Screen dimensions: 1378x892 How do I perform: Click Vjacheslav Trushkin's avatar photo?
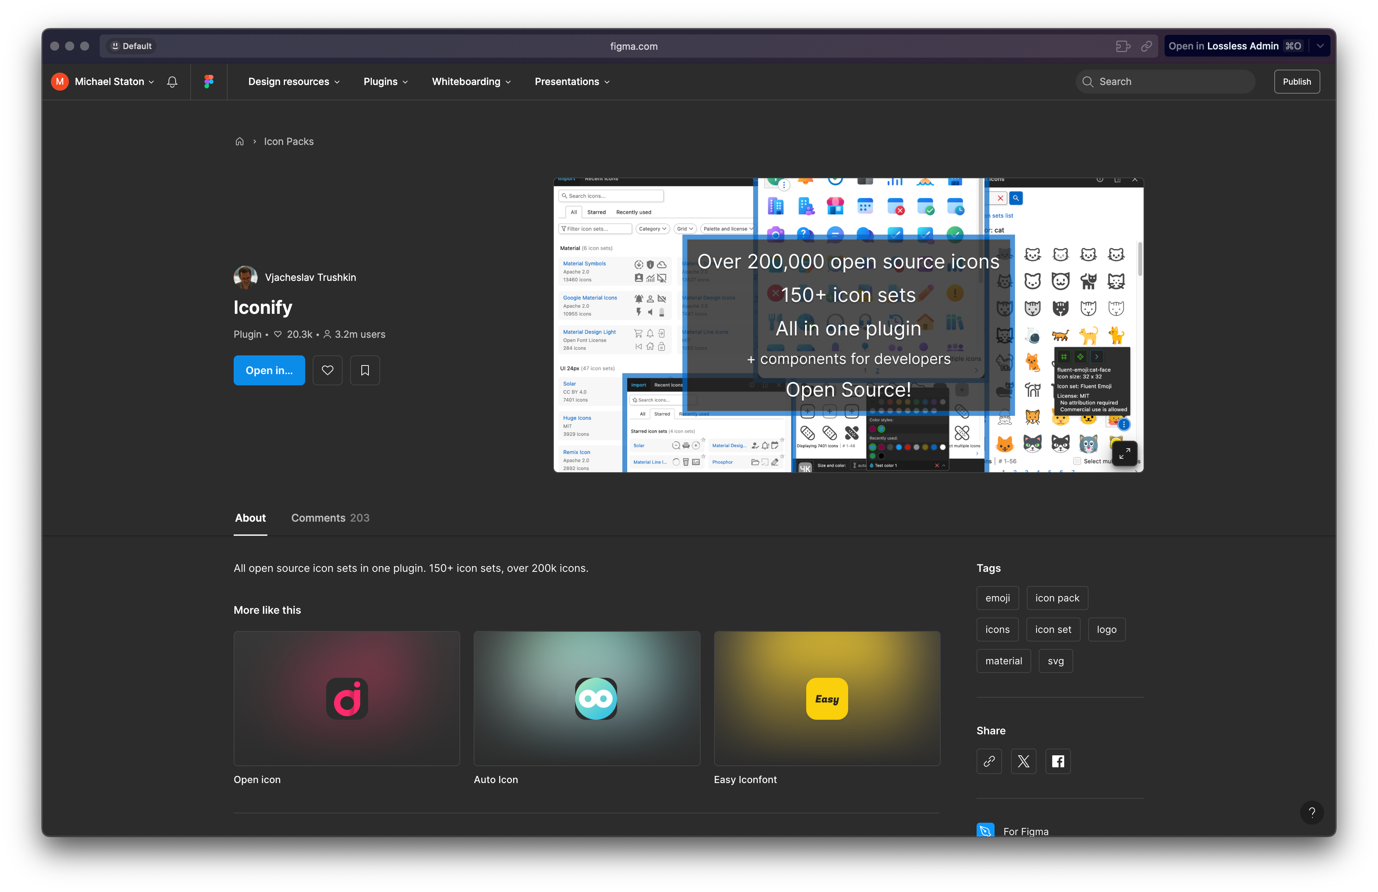tap(246, 277)
